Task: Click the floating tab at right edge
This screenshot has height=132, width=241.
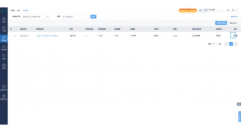Action: 239,104
